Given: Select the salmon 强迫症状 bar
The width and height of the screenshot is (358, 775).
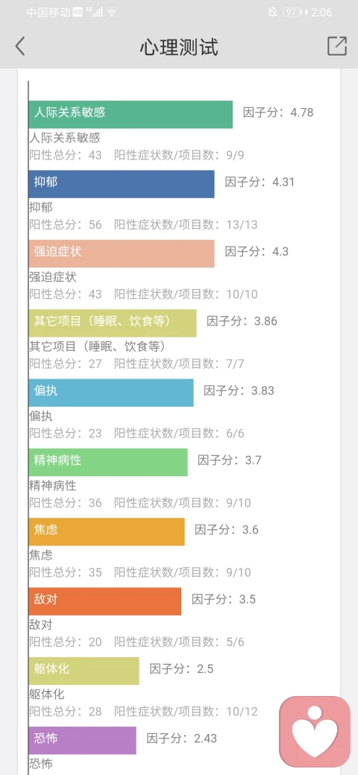Looking at the screenshot, I should (x=122, y=253).
